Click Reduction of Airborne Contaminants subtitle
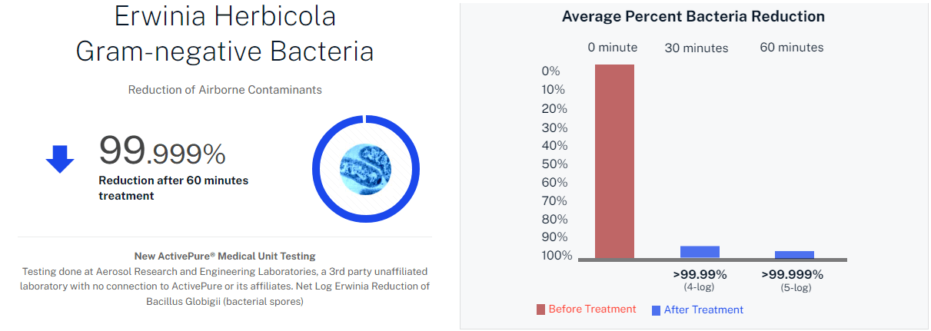This screenshot has height=331, width=931. coord(225,90)
